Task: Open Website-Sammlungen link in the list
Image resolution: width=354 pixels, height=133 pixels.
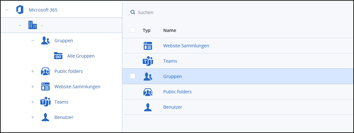Action: (x=186, y=46)
